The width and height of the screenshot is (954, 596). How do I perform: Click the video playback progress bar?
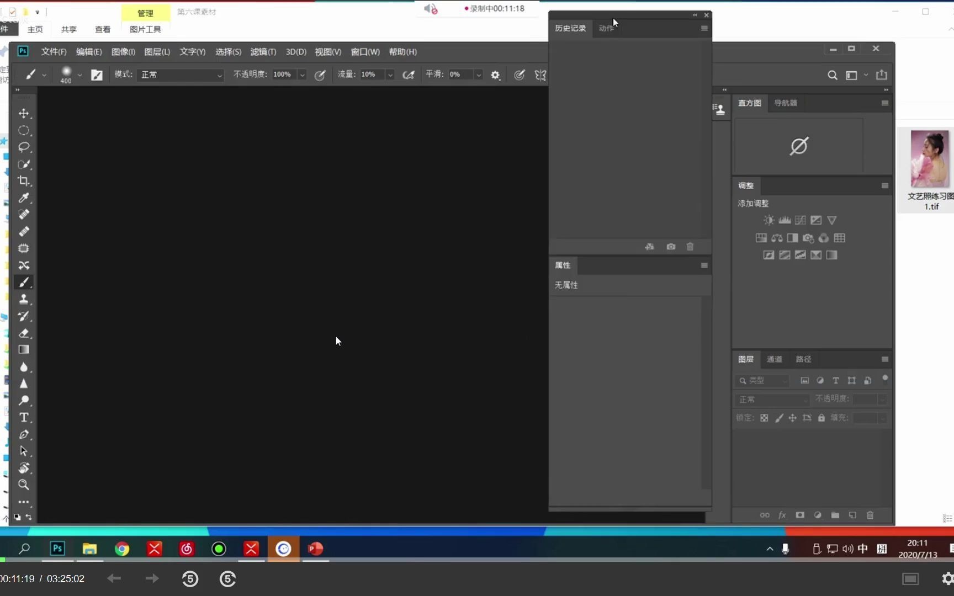coord(477,560)
